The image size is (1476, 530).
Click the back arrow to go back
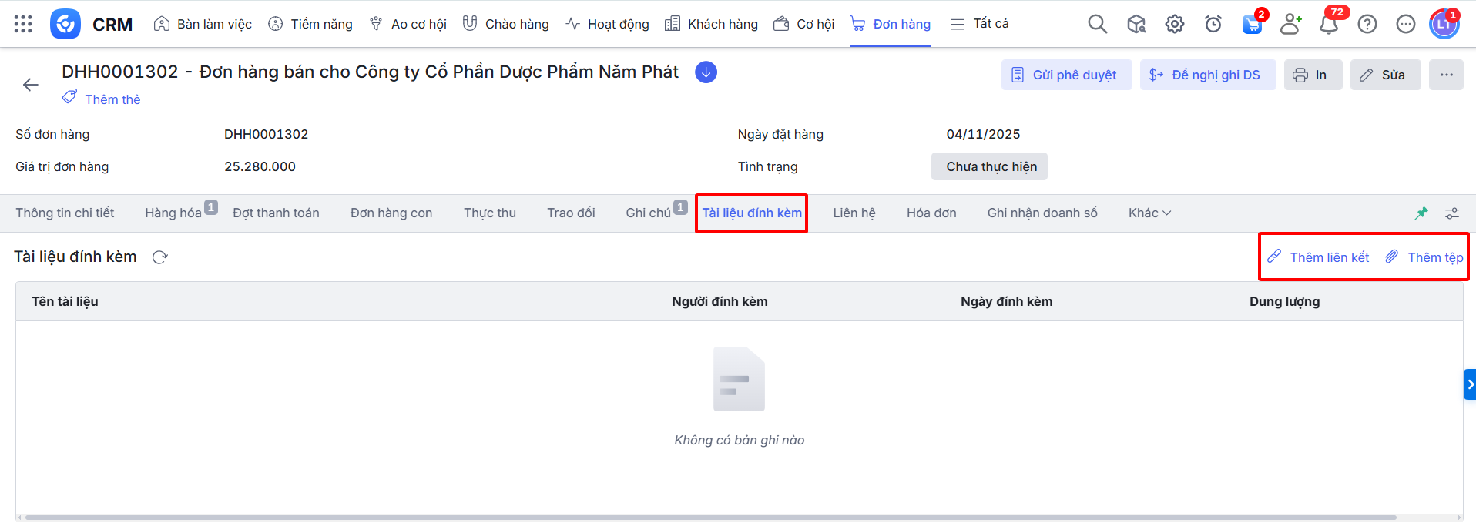coord(31,85)
